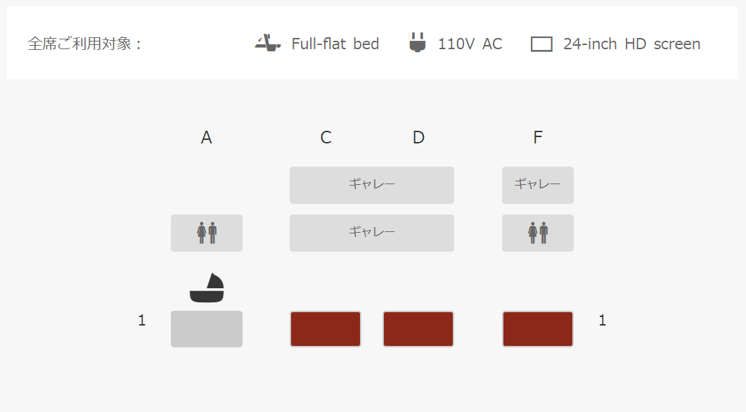Click the lavatory icon in column A
Image resolution: width=746 pixels, height=412 pixels.
point(207,233)
